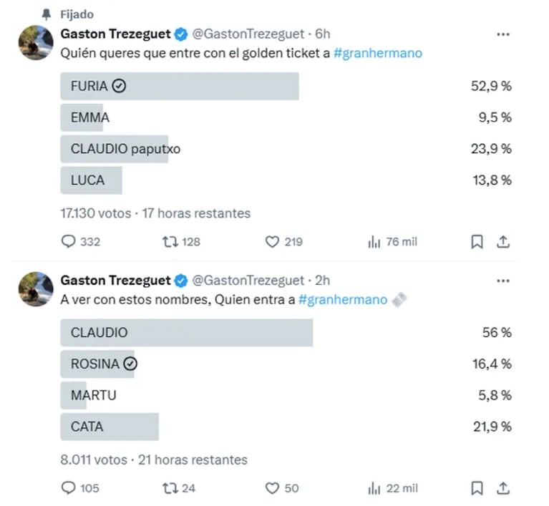Open more options menu on first tweet
549x506 pixels.
[503, 34]
